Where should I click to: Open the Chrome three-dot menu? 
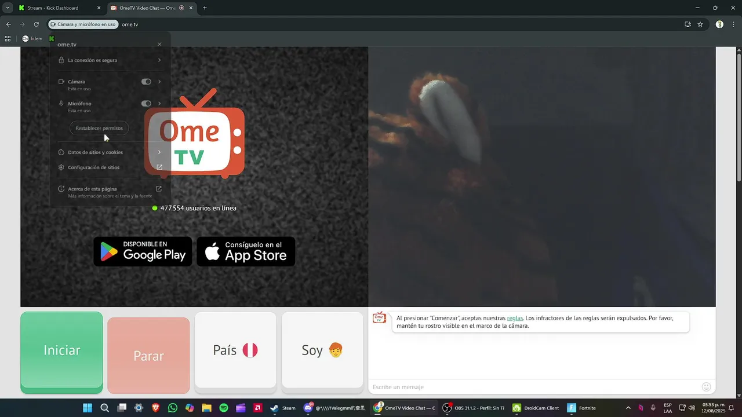[x=733, y=24]
